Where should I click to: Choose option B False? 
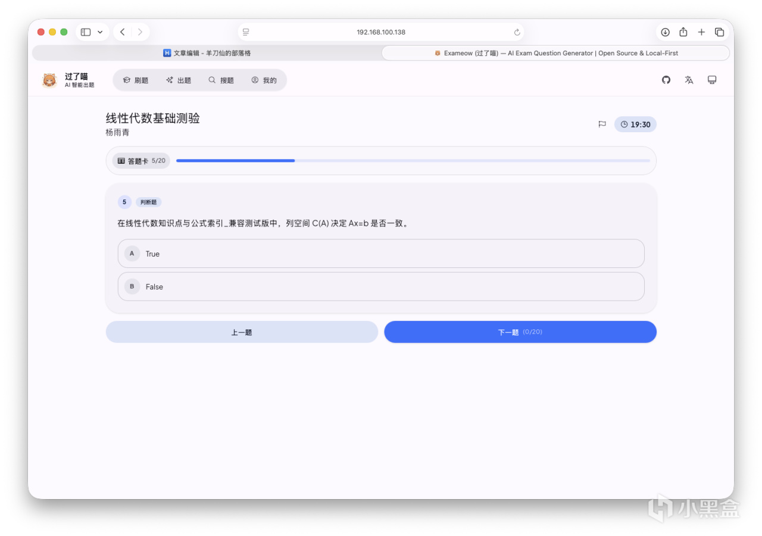point(381,286)
